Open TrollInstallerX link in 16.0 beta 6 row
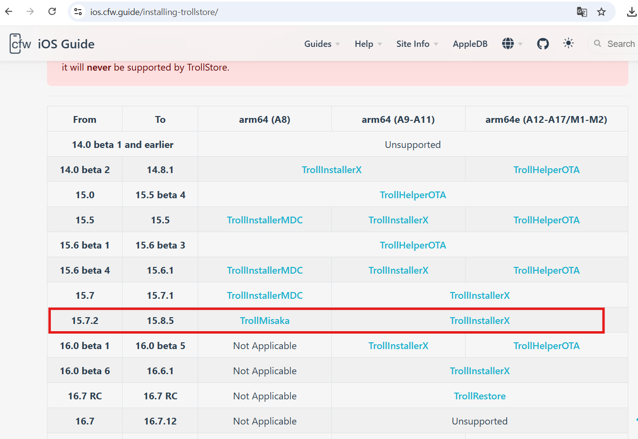 pyautogui.click(x=480, y=371)
